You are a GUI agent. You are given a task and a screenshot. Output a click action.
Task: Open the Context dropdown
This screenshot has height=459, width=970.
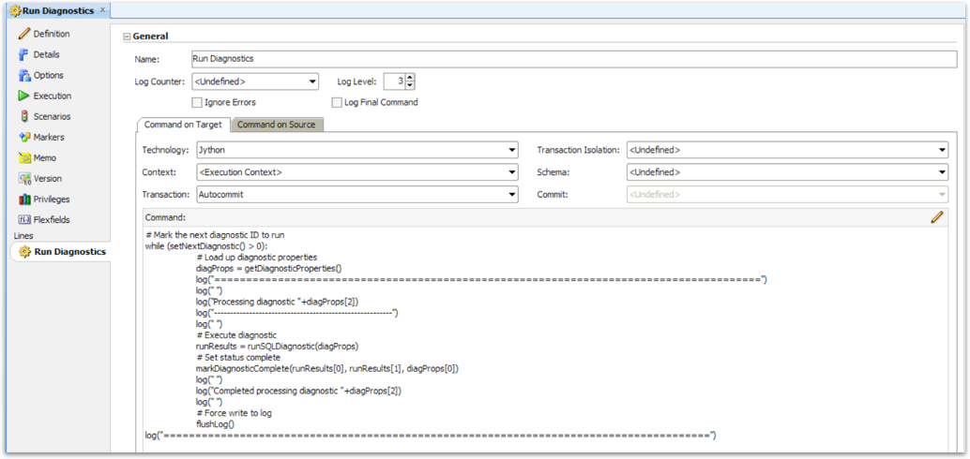click(x=357, y=171)
